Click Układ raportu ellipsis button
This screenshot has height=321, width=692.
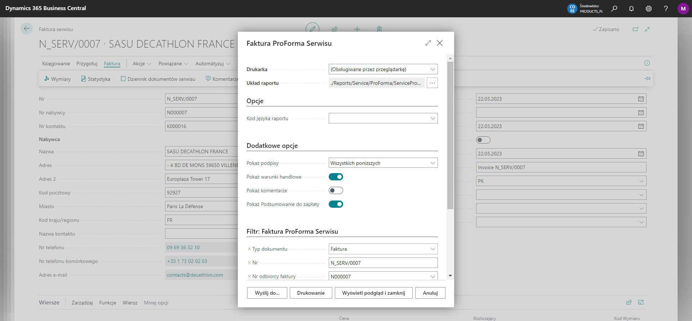(432, 83)
